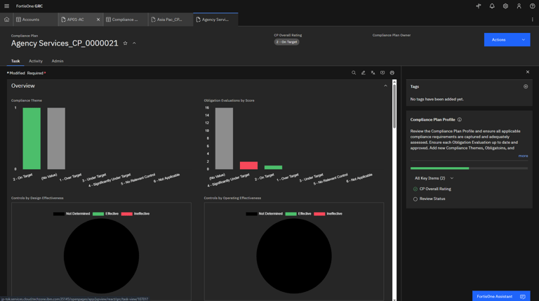Add a tag with the plus icon
Viewport: 539px width, 301px height.
tap(526, 86)
